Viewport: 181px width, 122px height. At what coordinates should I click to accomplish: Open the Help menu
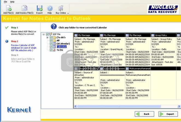click(12, 2)
